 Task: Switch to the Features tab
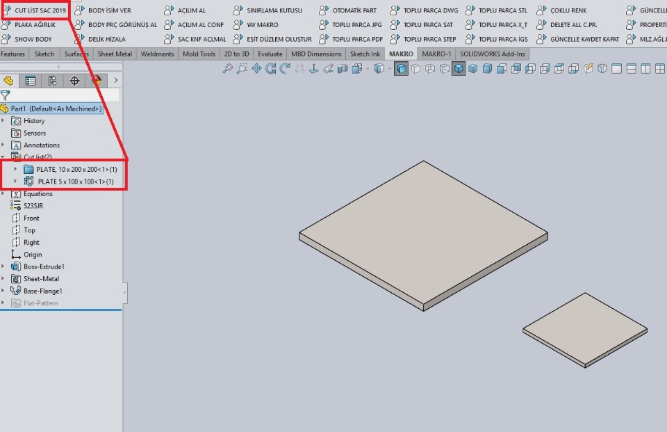tap(13, 54)
